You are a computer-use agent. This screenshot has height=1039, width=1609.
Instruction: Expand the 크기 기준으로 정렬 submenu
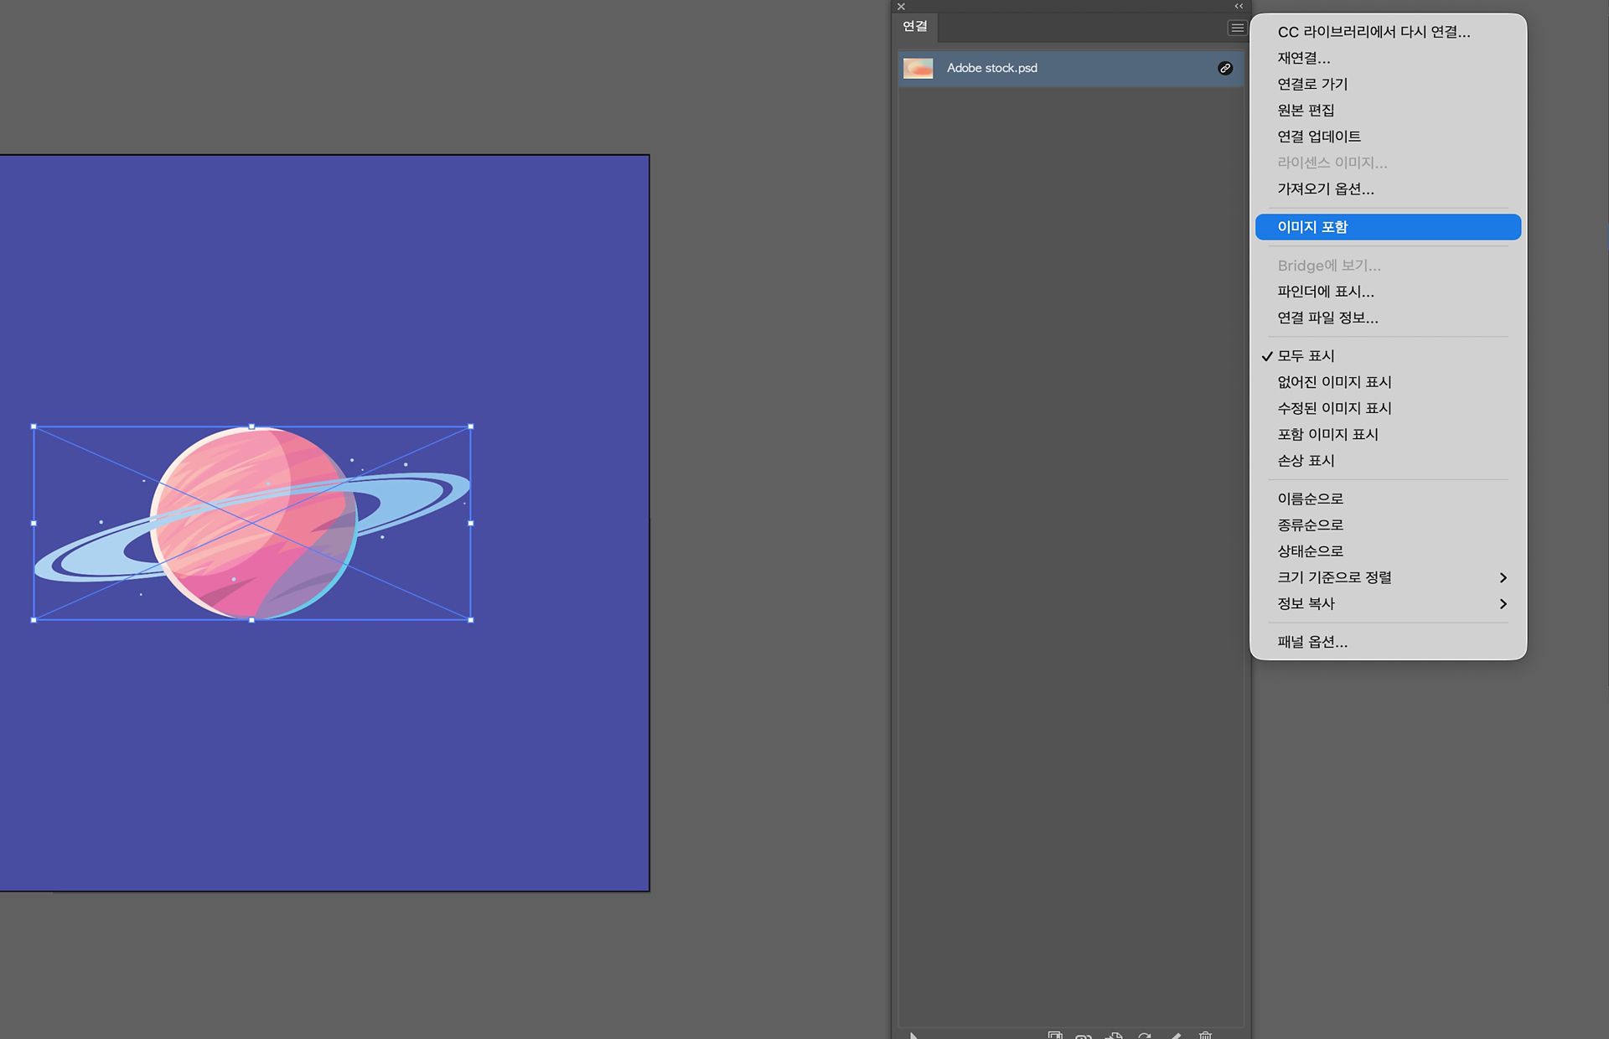[1388, 577]
